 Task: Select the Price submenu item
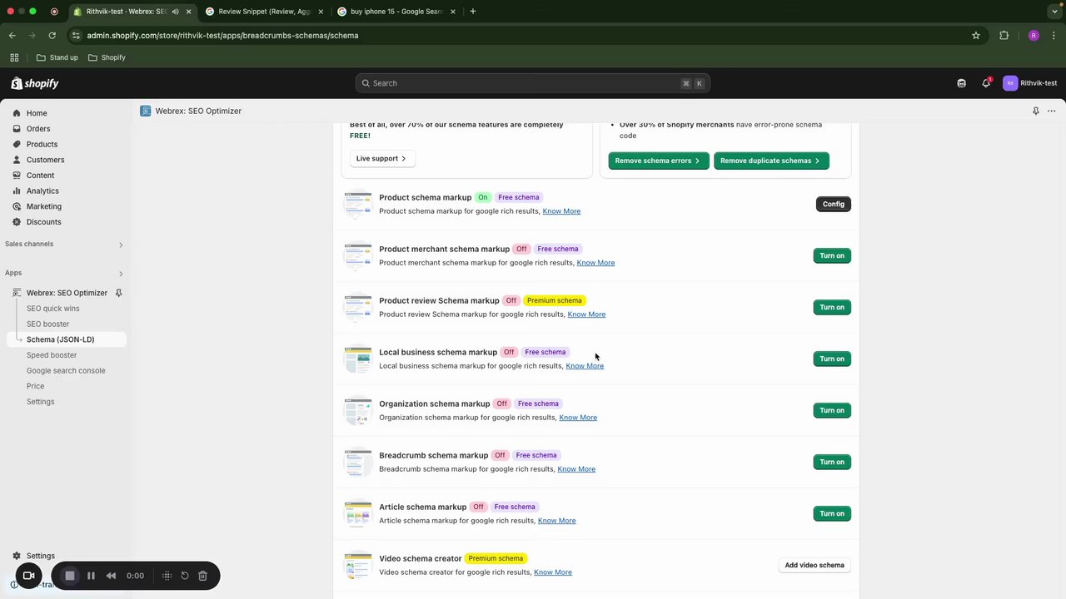pos(36,386)
